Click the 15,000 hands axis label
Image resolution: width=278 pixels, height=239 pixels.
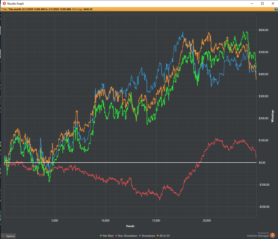click(156, 221)
